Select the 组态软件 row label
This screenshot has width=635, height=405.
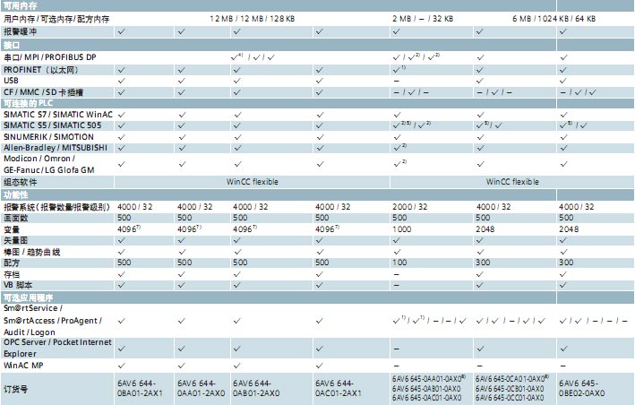[x=20, y=182]
